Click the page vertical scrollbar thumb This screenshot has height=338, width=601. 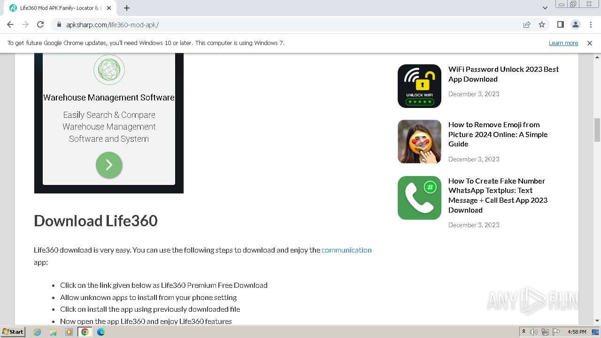(x=597, y=130)
